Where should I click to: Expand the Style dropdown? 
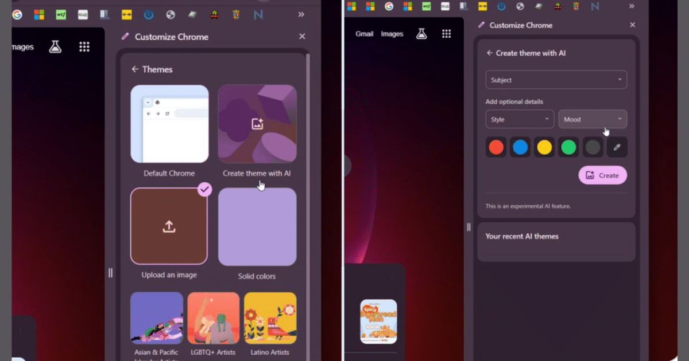[x=520, y=119]
